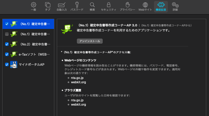
Task: Switch to the 機能拡張 tab
Action: click(x=161, y=7)
